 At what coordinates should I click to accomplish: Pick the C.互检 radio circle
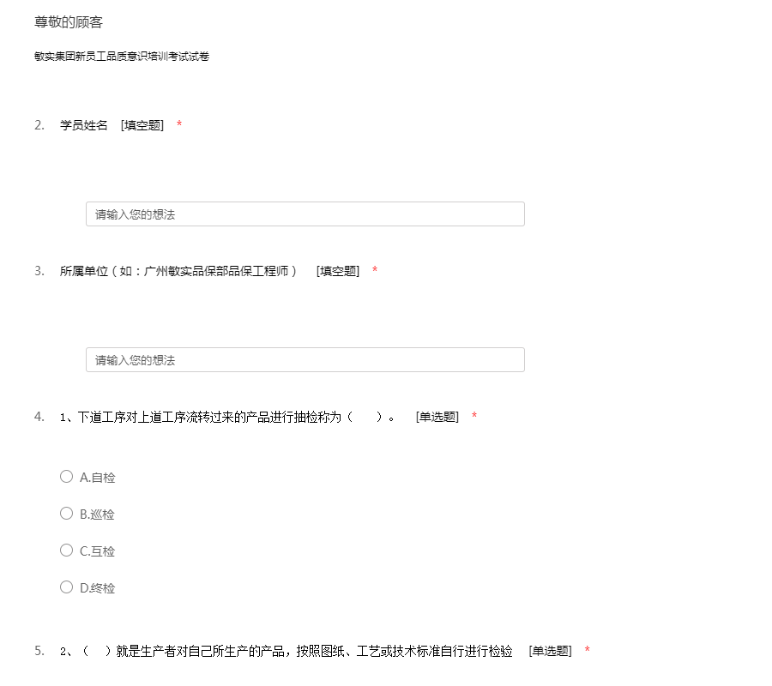[x=66, y=551]
